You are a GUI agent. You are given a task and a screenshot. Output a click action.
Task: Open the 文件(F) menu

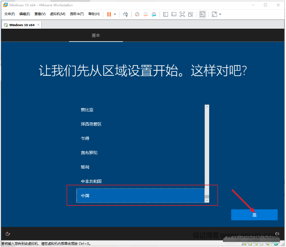pos(9,14)
